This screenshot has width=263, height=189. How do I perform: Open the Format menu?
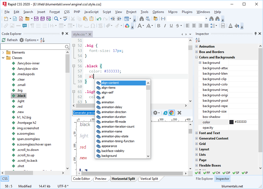click(55, 12)
